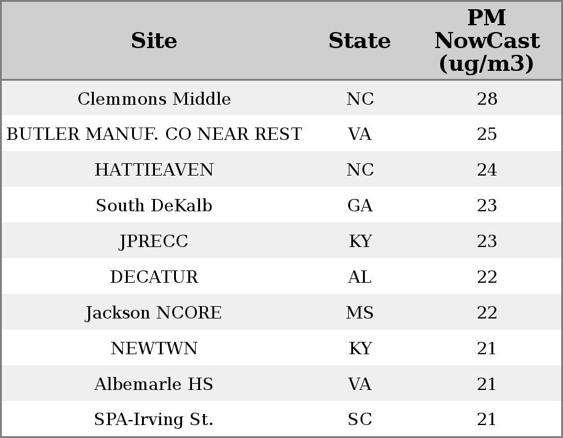The width and height of the screenshot is (563, 438).
Task: Click the GA state cell
Action: pyautogui.click(x=360, y=206)
